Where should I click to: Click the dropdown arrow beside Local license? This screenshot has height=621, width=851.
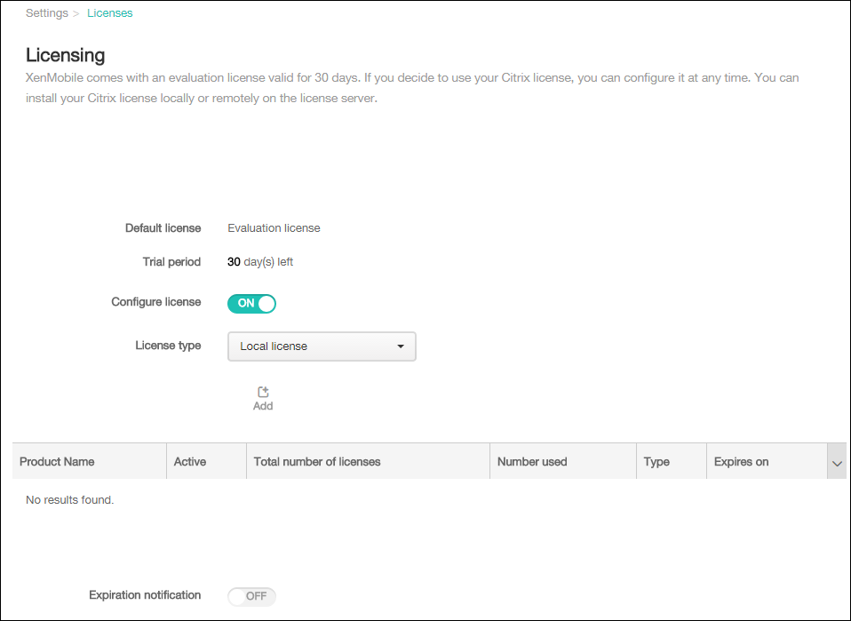(x=401, y=346)
